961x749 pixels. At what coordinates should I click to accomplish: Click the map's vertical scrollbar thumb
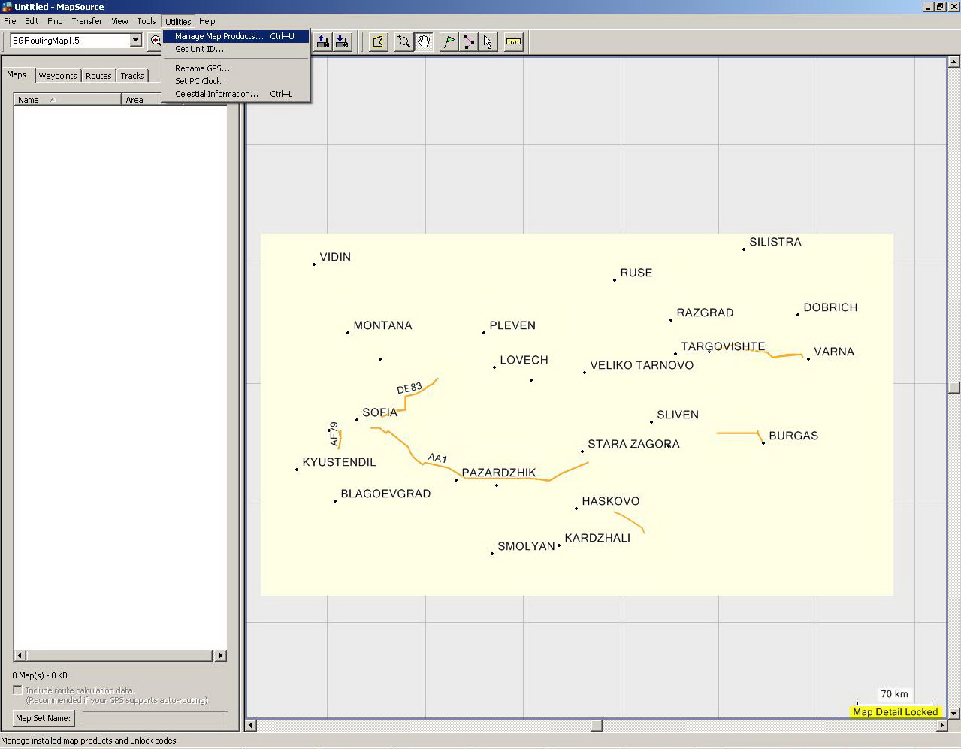click(x=954, y=388)
